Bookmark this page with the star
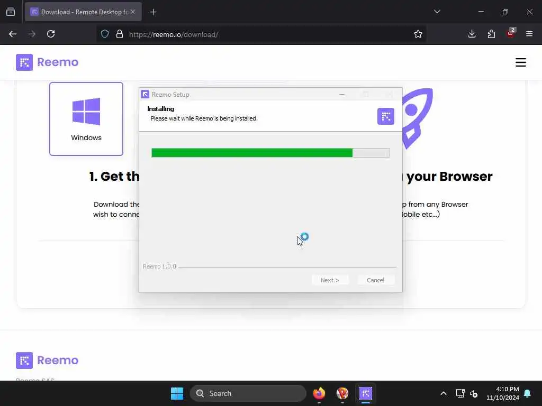 tap(418, 34)
